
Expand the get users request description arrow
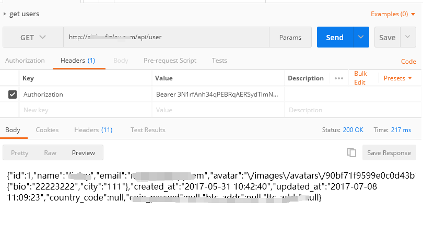tap(5, 14)
